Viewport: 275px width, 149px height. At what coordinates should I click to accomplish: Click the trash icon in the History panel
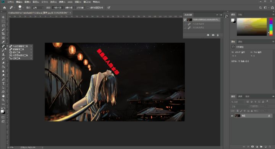click(x=218, y=35)
